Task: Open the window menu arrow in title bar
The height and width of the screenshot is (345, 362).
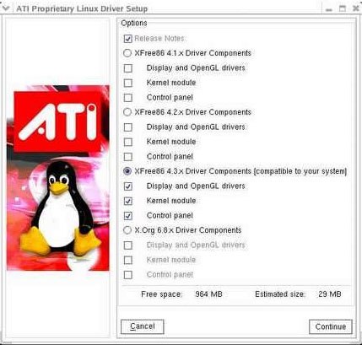Action: click(6, 8)
